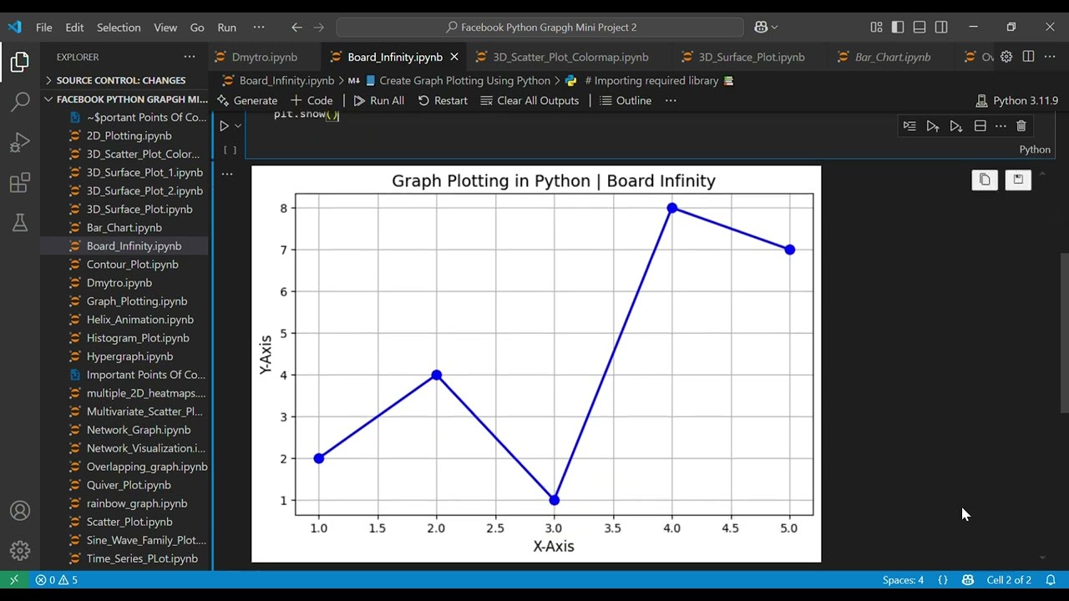Show notifications bell in status bar
Screen dimensions: 1069x601
coord(1051,579)
